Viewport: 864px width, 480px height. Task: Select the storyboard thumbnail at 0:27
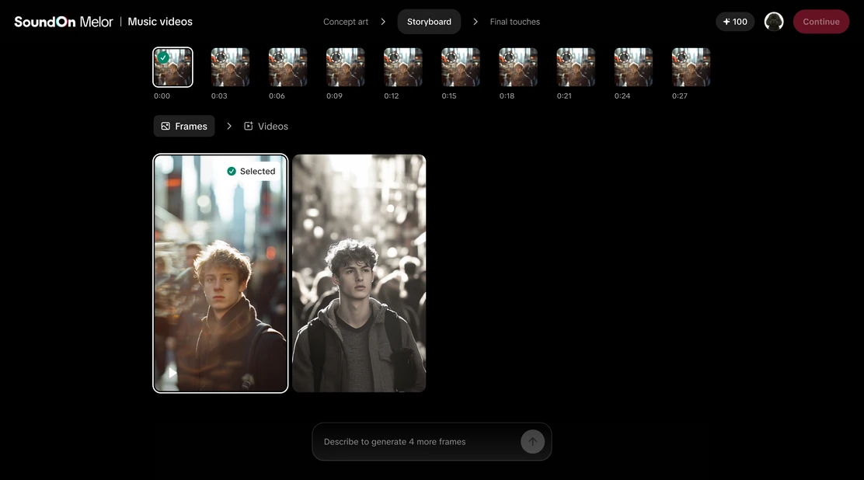click(691, 68)
